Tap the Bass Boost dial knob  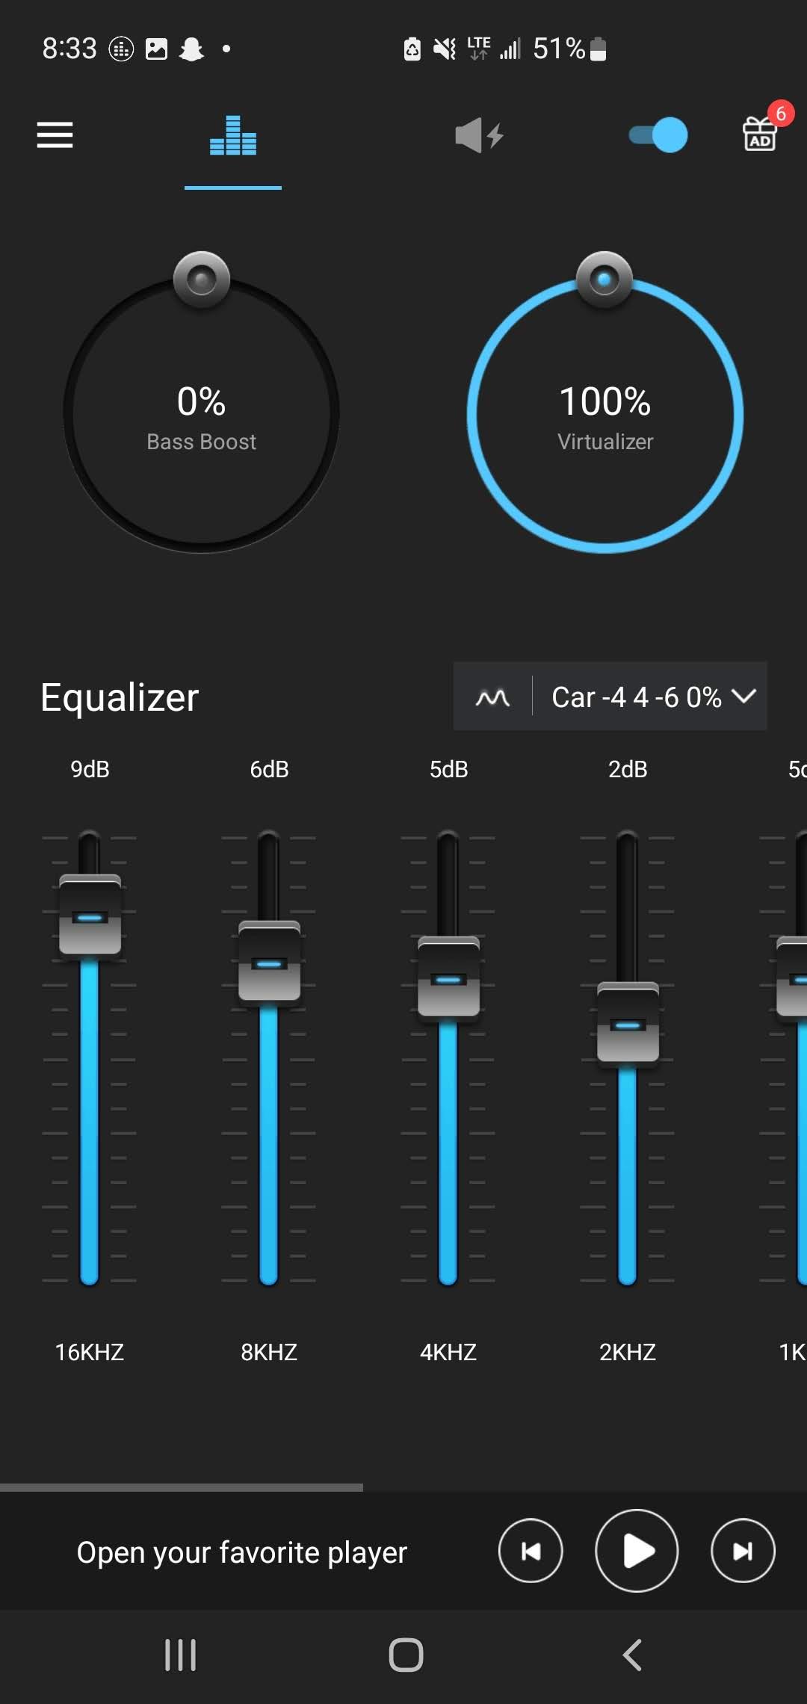(x=202, y=280)
